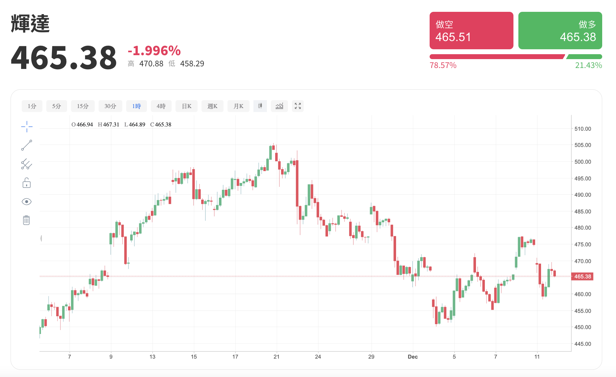Select the 15分 interval

pos(83,106)
